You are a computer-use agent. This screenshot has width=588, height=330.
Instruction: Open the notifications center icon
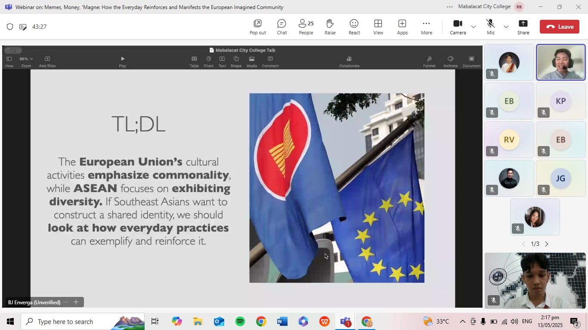574,321
